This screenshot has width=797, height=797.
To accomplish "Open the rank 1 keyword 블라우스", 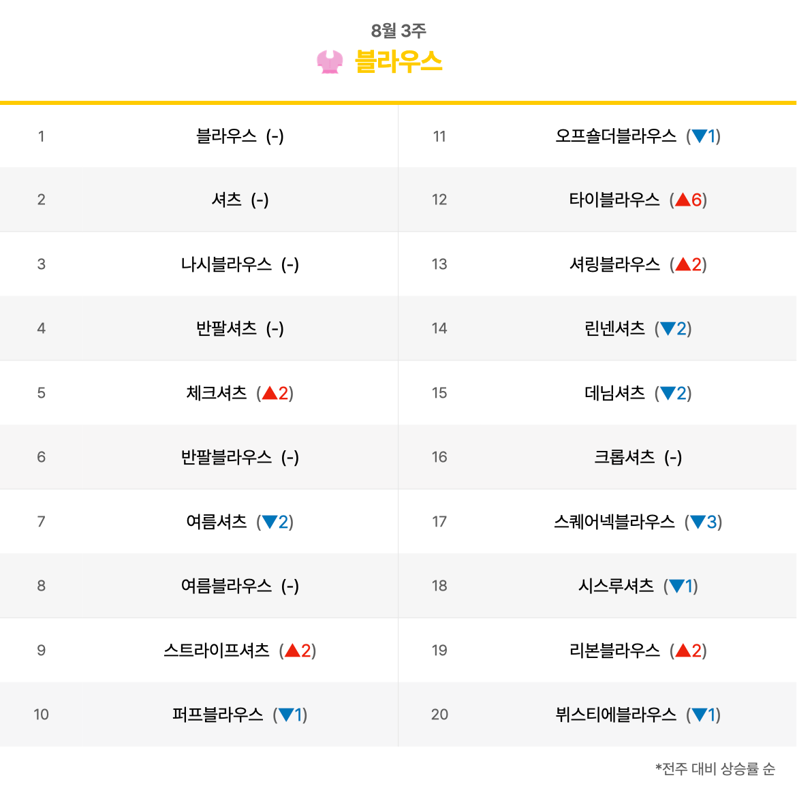I will click(x=226, y=136).
